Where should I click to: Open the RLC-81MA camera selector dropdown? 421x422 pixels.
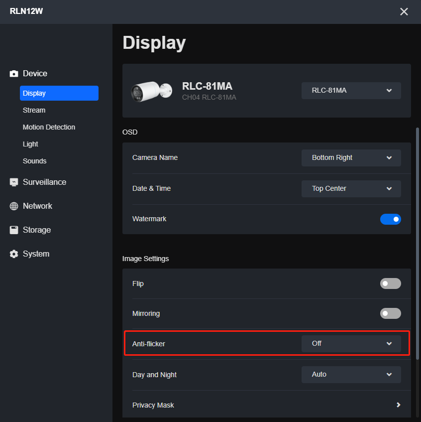(x=351, y=91)
